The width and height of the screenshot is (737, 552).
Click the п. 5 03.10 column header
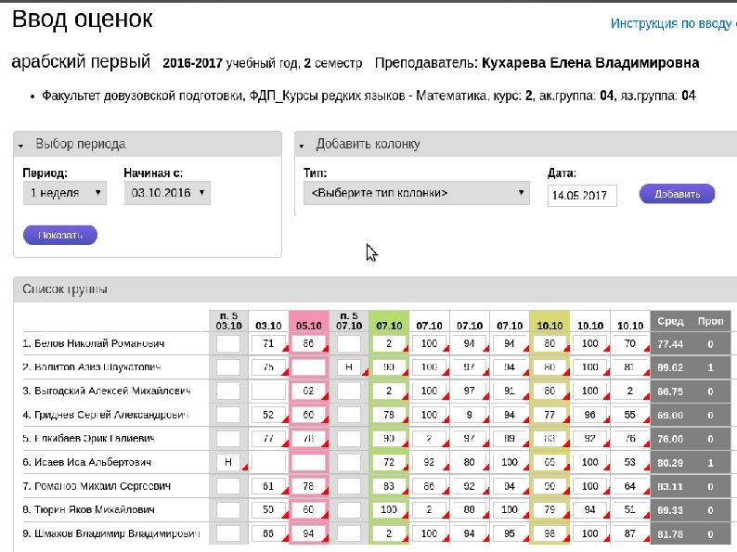tap(229, 321)
